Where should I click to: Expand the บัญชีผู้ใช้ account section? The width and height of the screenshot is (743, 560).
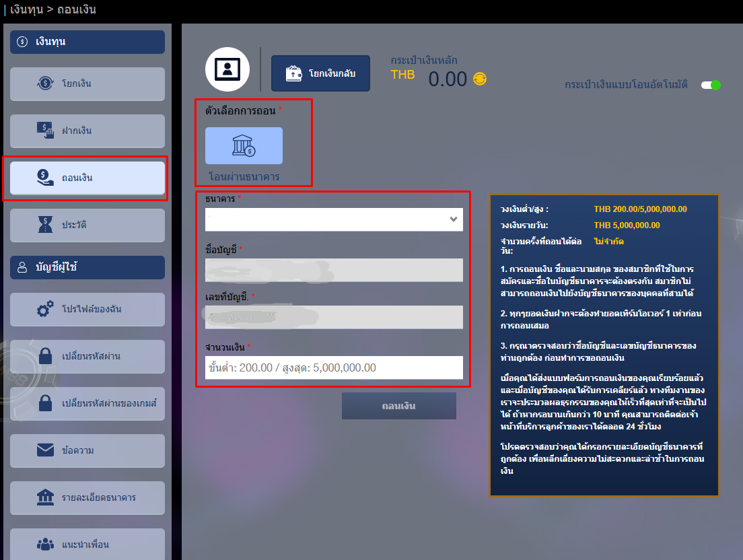(x=87, y=267)
